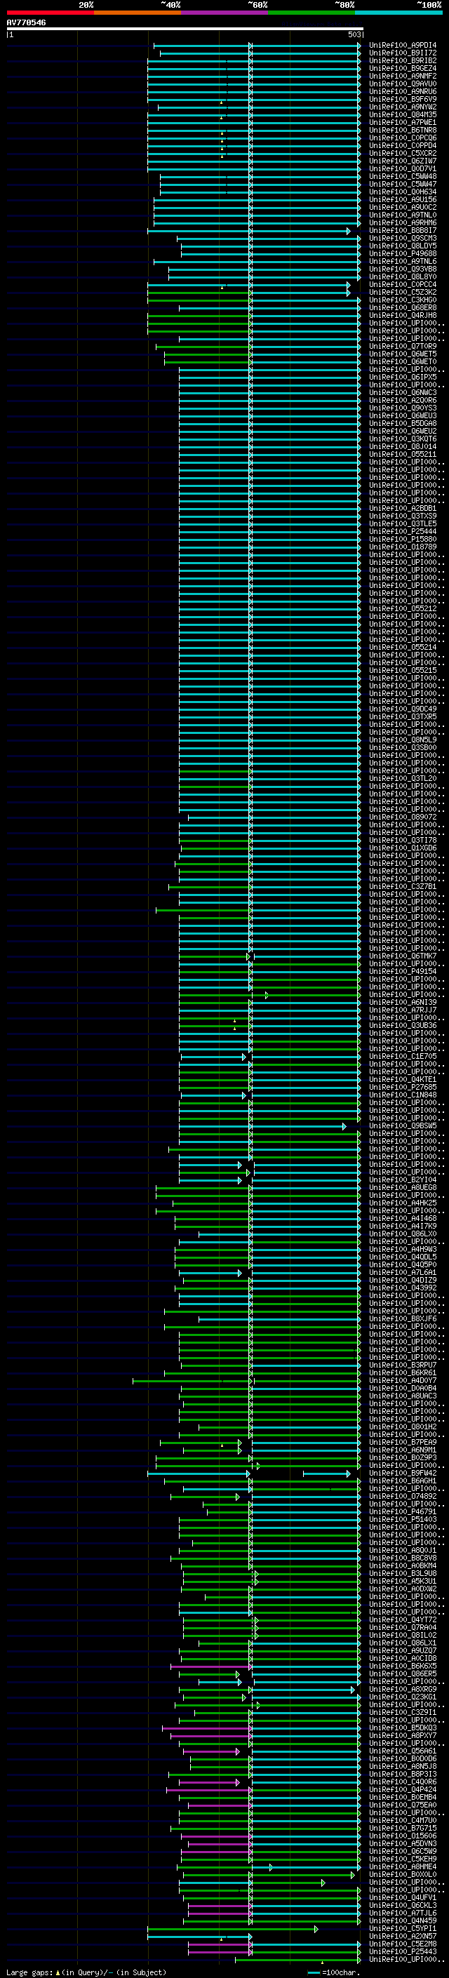Select label UniRef100_B3L9U8

coord(402,1573)
